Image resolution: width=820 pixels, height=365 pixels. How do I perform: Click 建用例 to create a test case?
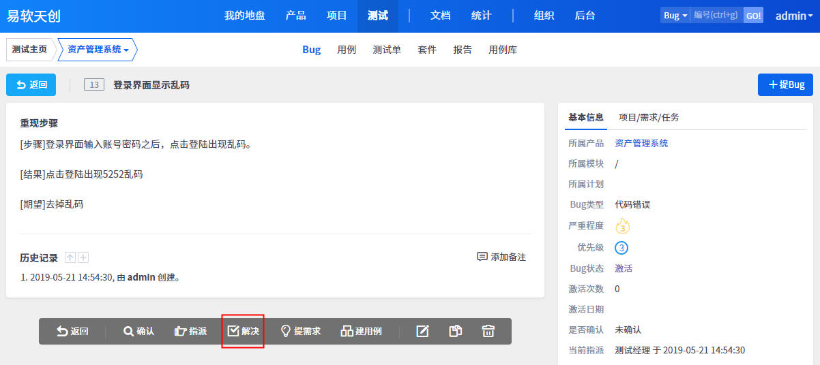(x=362, y=331)
